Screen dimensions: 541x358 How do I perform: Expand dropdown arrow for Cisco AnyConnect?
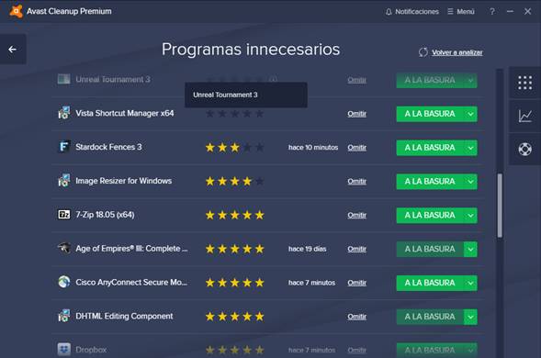click(470, 283)
